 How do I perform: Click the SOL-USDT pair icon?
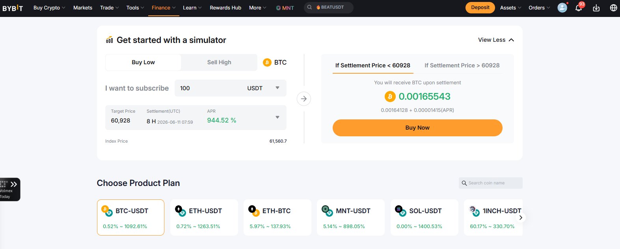pos(400,211)
